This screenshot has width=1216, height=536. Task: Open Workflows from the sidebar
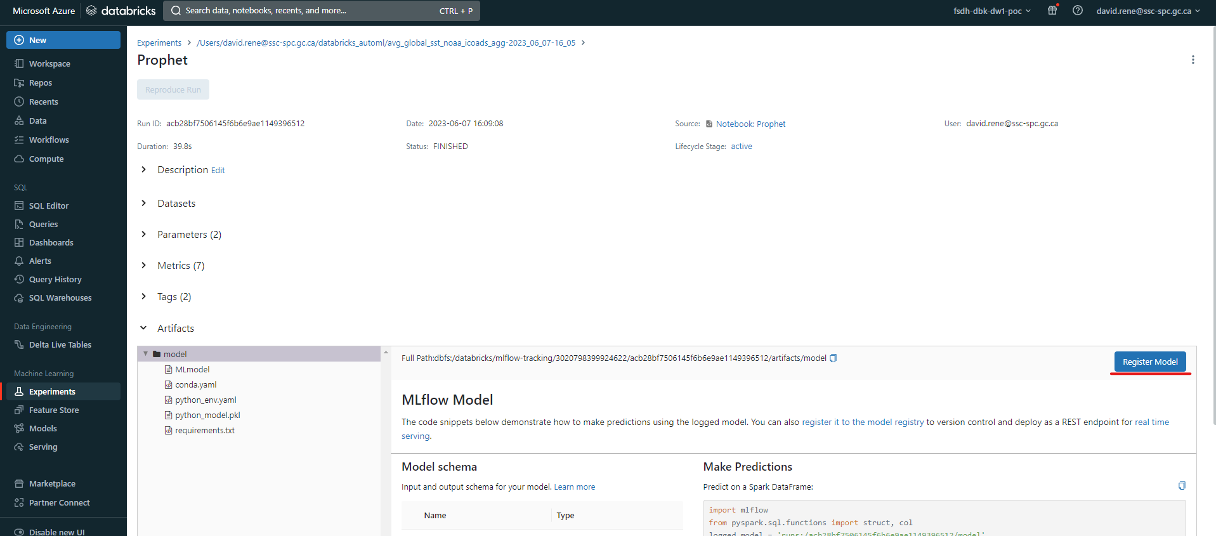(x=49, y=140)
